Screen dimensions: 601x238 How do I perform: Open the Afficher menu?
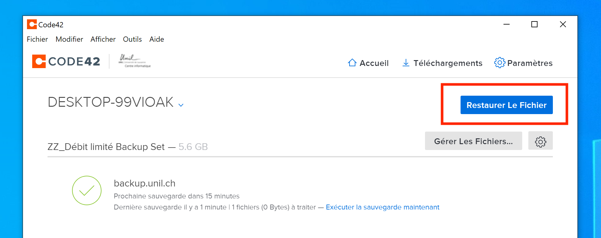pyautogui.click(x=103, y=39)
